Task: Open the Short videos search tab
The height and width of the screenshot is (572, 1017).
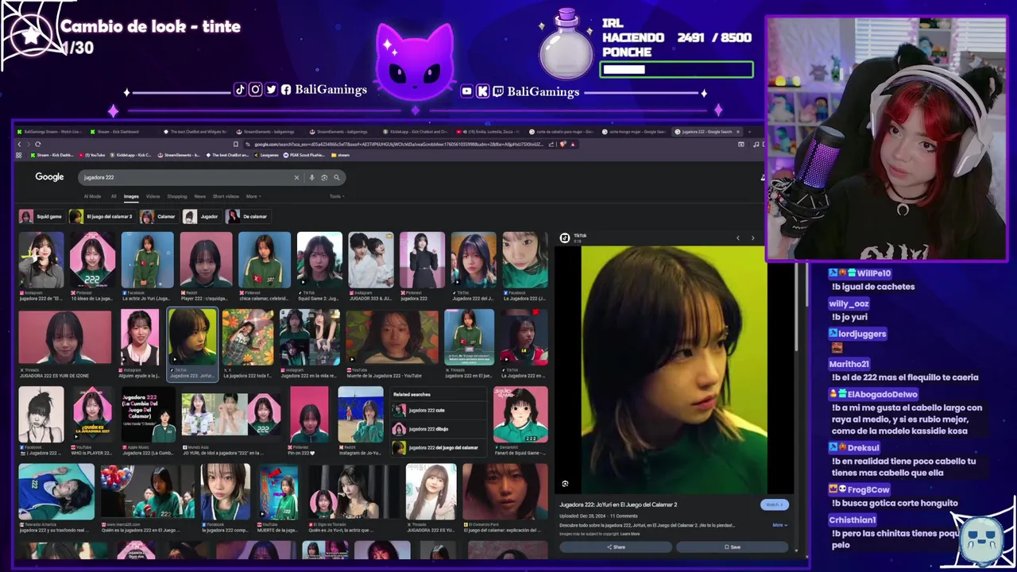Action: pos(226,196)
